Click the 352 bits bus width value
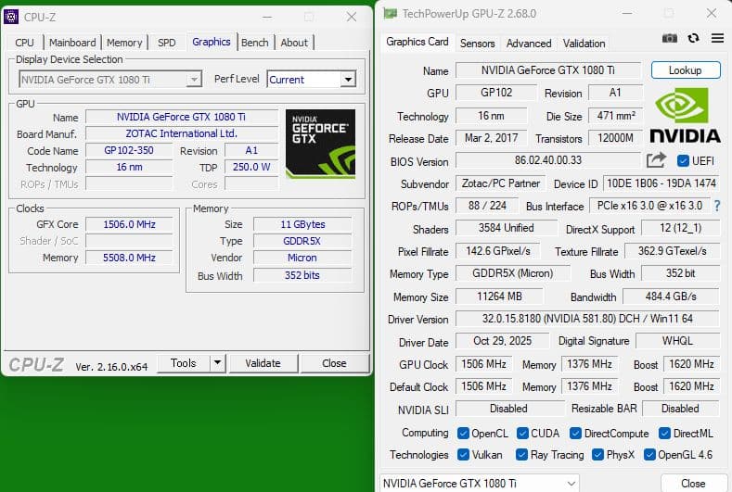 click(302, 275)
